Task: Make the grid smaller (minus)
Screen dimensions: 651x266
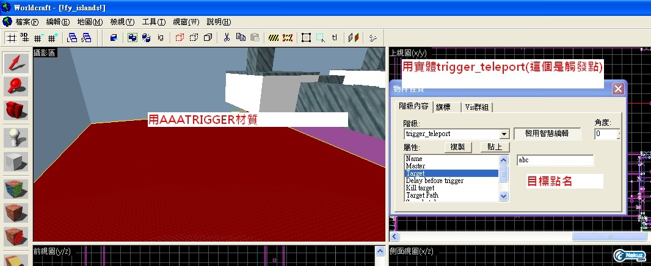Action: coord(38,38)
